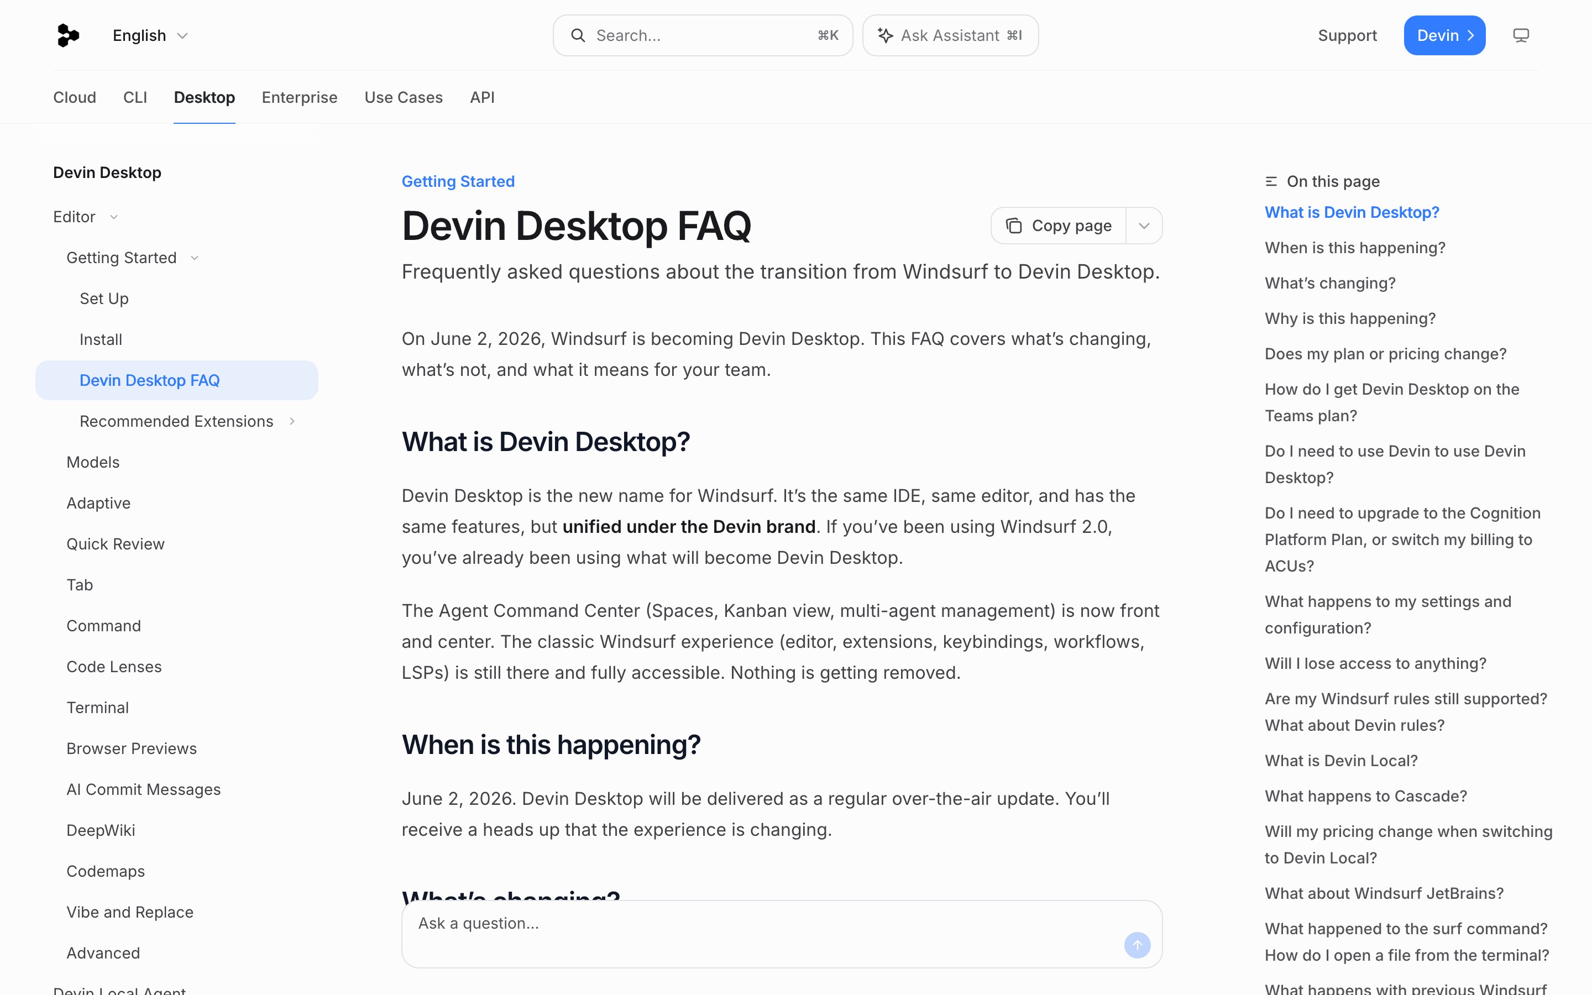The width and height of the screenshot is (1592, 995).
Task: Open Copy page options chevron
Action: [1144, 226]
